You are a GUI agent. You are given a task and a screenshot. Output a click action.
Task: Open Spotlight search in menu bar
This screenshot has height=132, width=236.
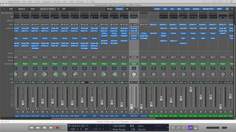[227, 2]
